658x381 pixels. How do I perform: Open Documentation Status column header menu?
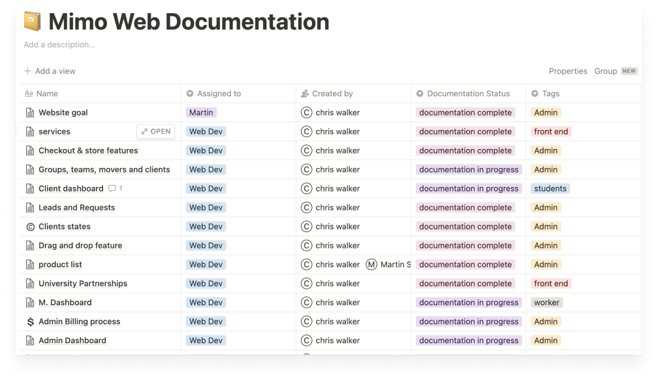click(x=468, y=93)
